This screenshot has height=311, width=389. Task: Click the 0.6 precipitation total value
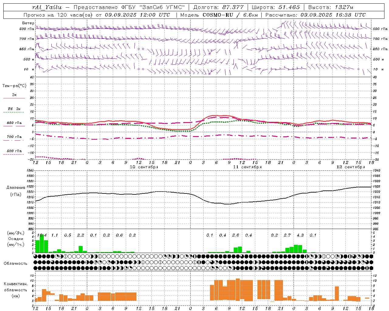pos(119,235)
